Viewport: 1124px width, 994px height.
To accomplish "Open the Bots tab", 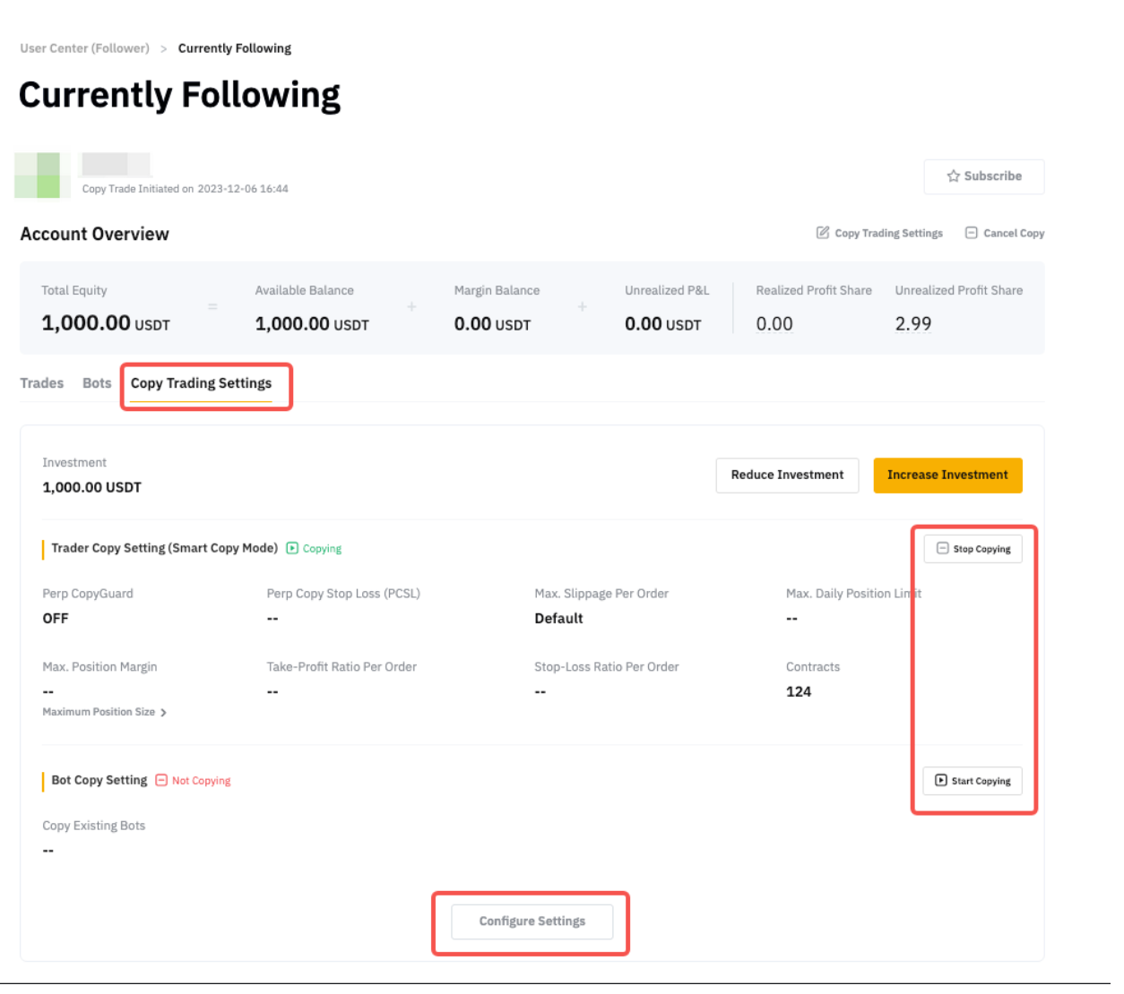I will point(97,383).
